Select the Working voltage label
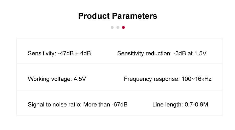Viewport: 235px width, 130px height. [50, 79]
